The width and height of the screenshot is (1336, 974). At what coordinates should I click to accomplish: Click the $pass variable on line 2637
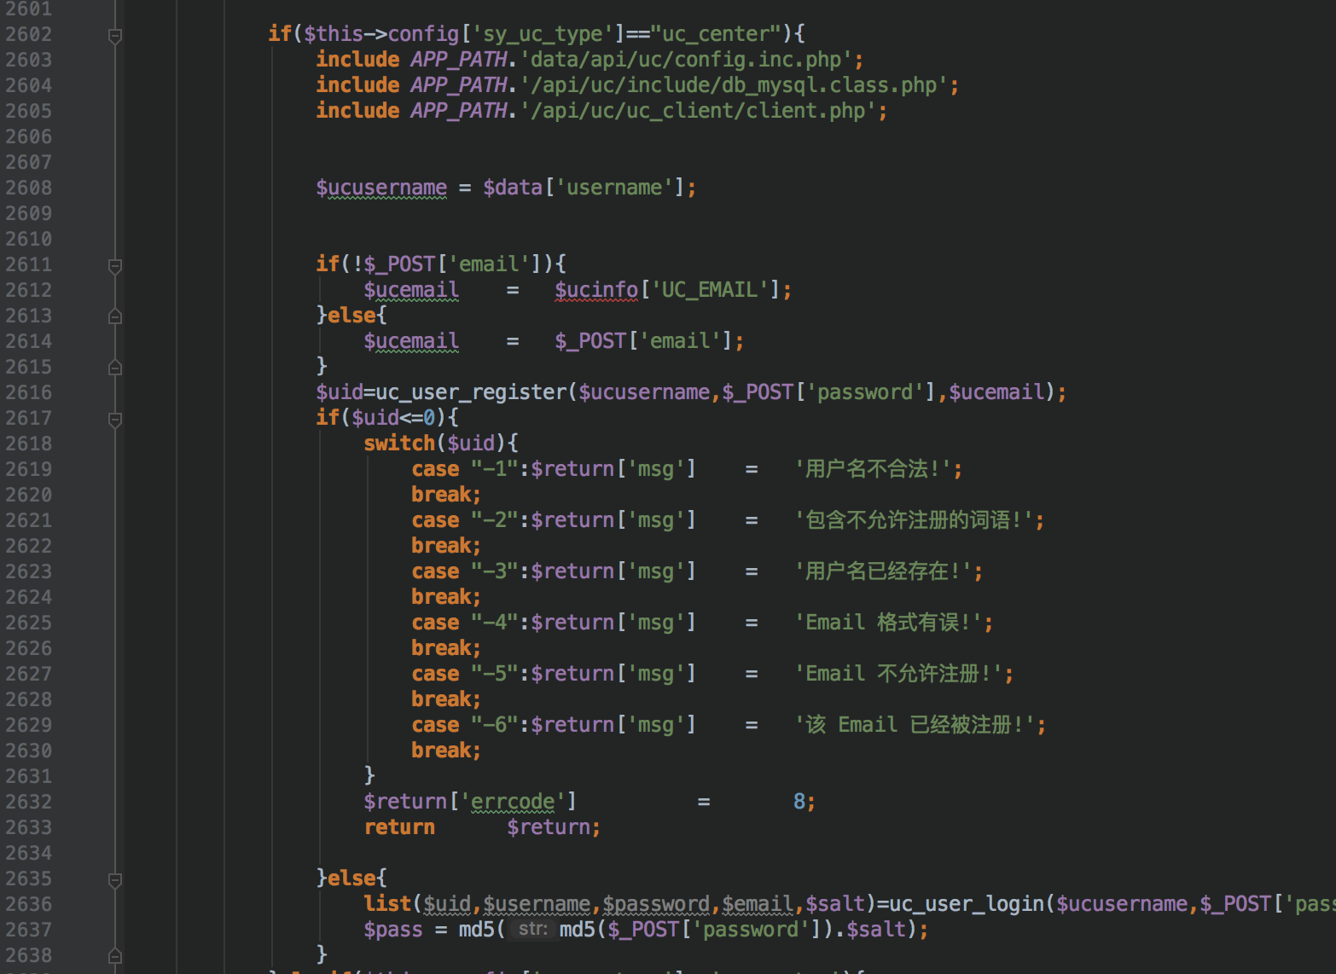393,930
